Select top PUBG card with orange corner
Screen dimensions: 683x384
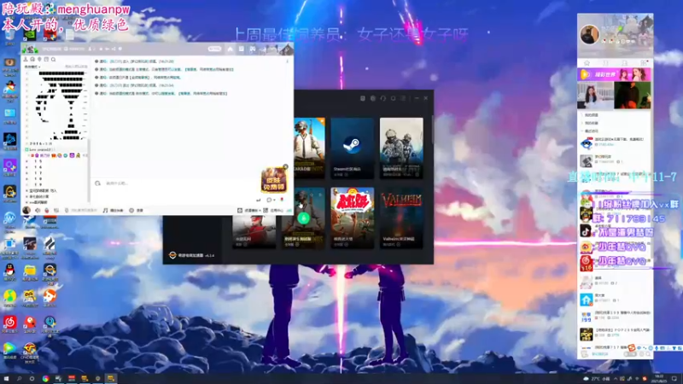point(309,148)
